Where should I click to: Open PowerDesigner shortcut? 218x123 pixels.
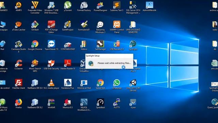[100, 5]
